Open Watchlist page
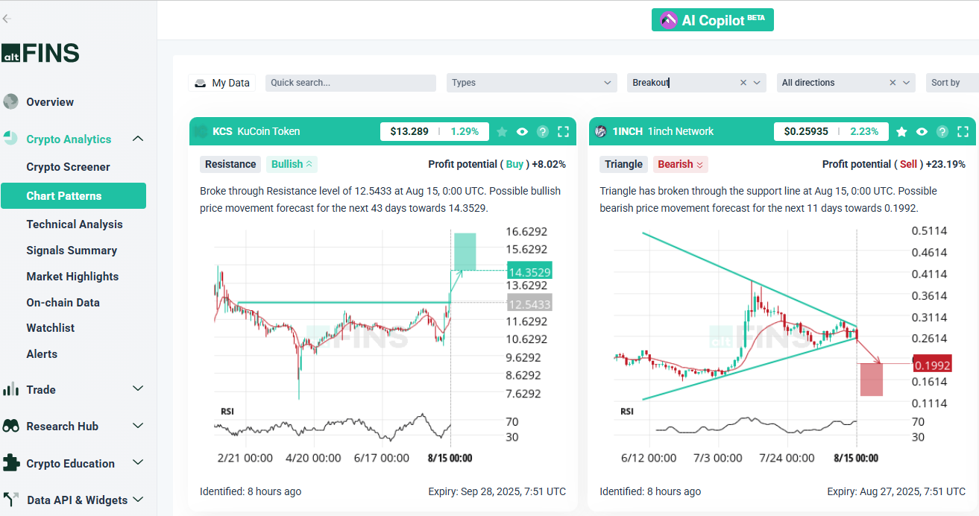979x516 pixels. click(51, 328)
